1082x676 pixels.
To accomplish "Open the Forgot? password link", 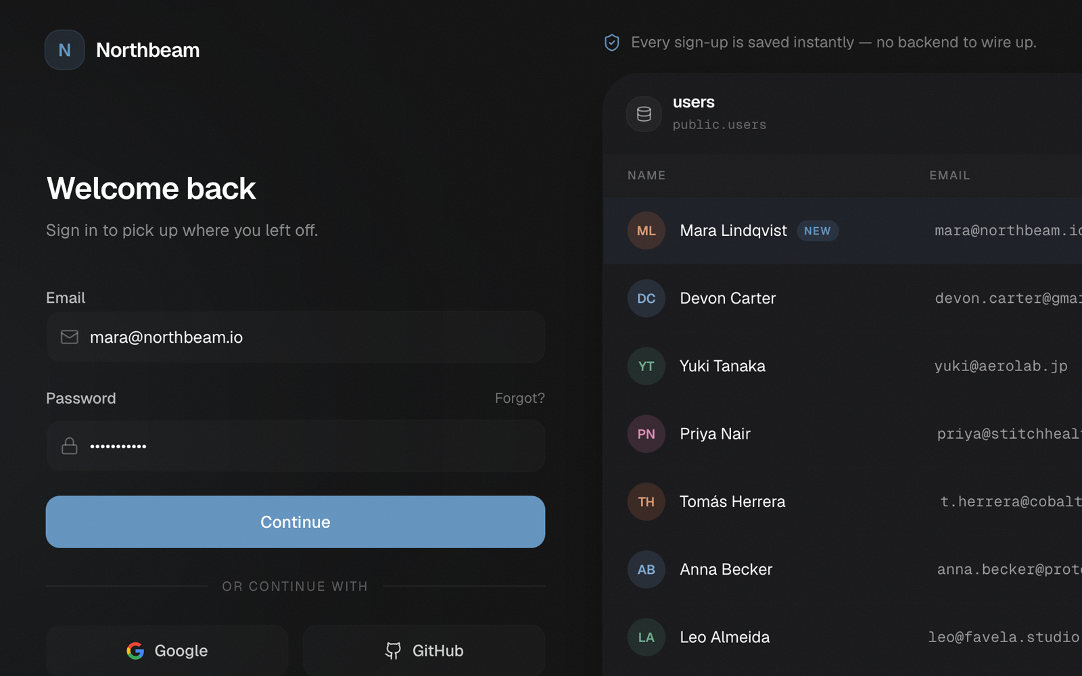I will pos(519,398).
